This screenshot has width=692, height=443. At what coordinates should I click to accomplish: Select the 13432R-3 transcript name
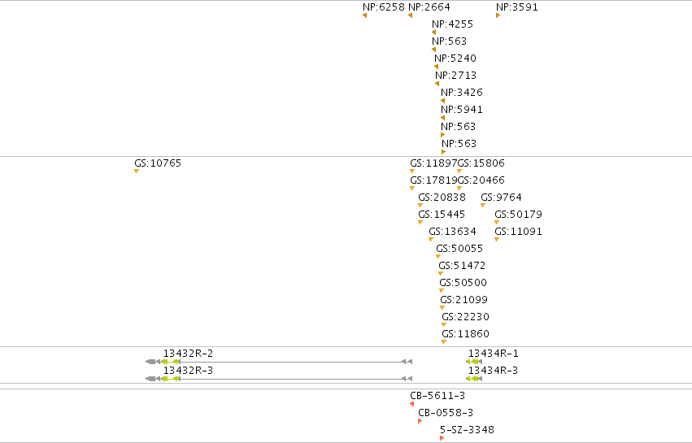point(189,371)
